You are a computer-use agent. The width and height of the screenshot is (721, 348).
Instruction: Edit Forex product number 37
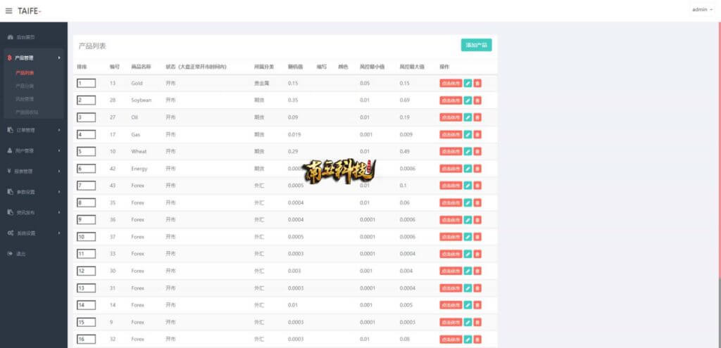tap(468, 236)
